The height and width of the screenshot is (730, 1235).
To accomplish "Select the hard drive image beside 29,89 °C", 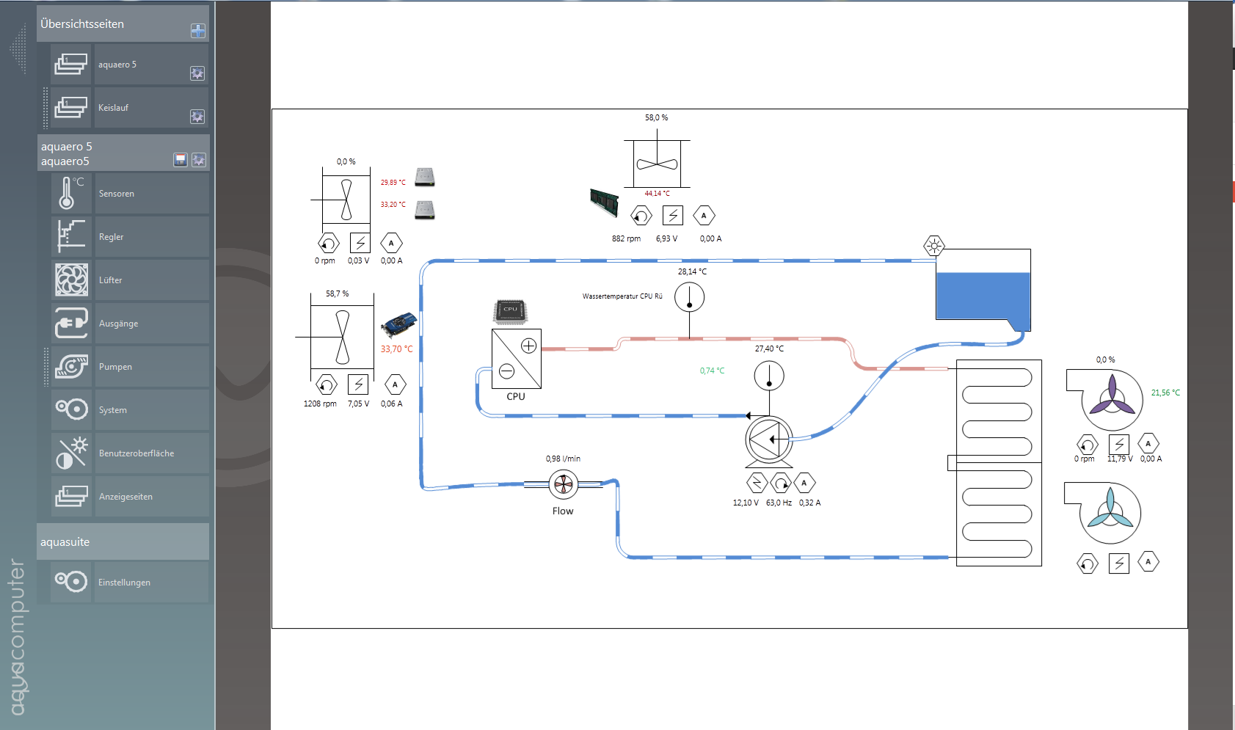I will 425,177.
